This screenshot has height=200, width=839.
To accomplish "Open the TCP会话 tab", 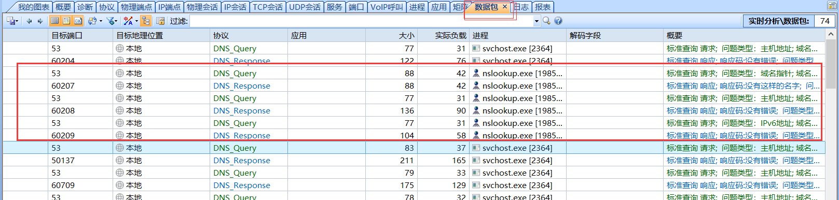I will 268,7.
